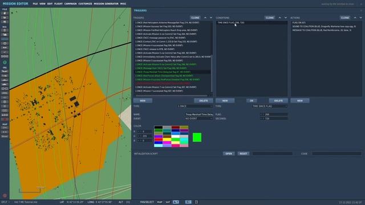Open condition TYPE dropdown TIME SINCE FLAG
Viewport: 365px width, 205px height.
point(270,106)
